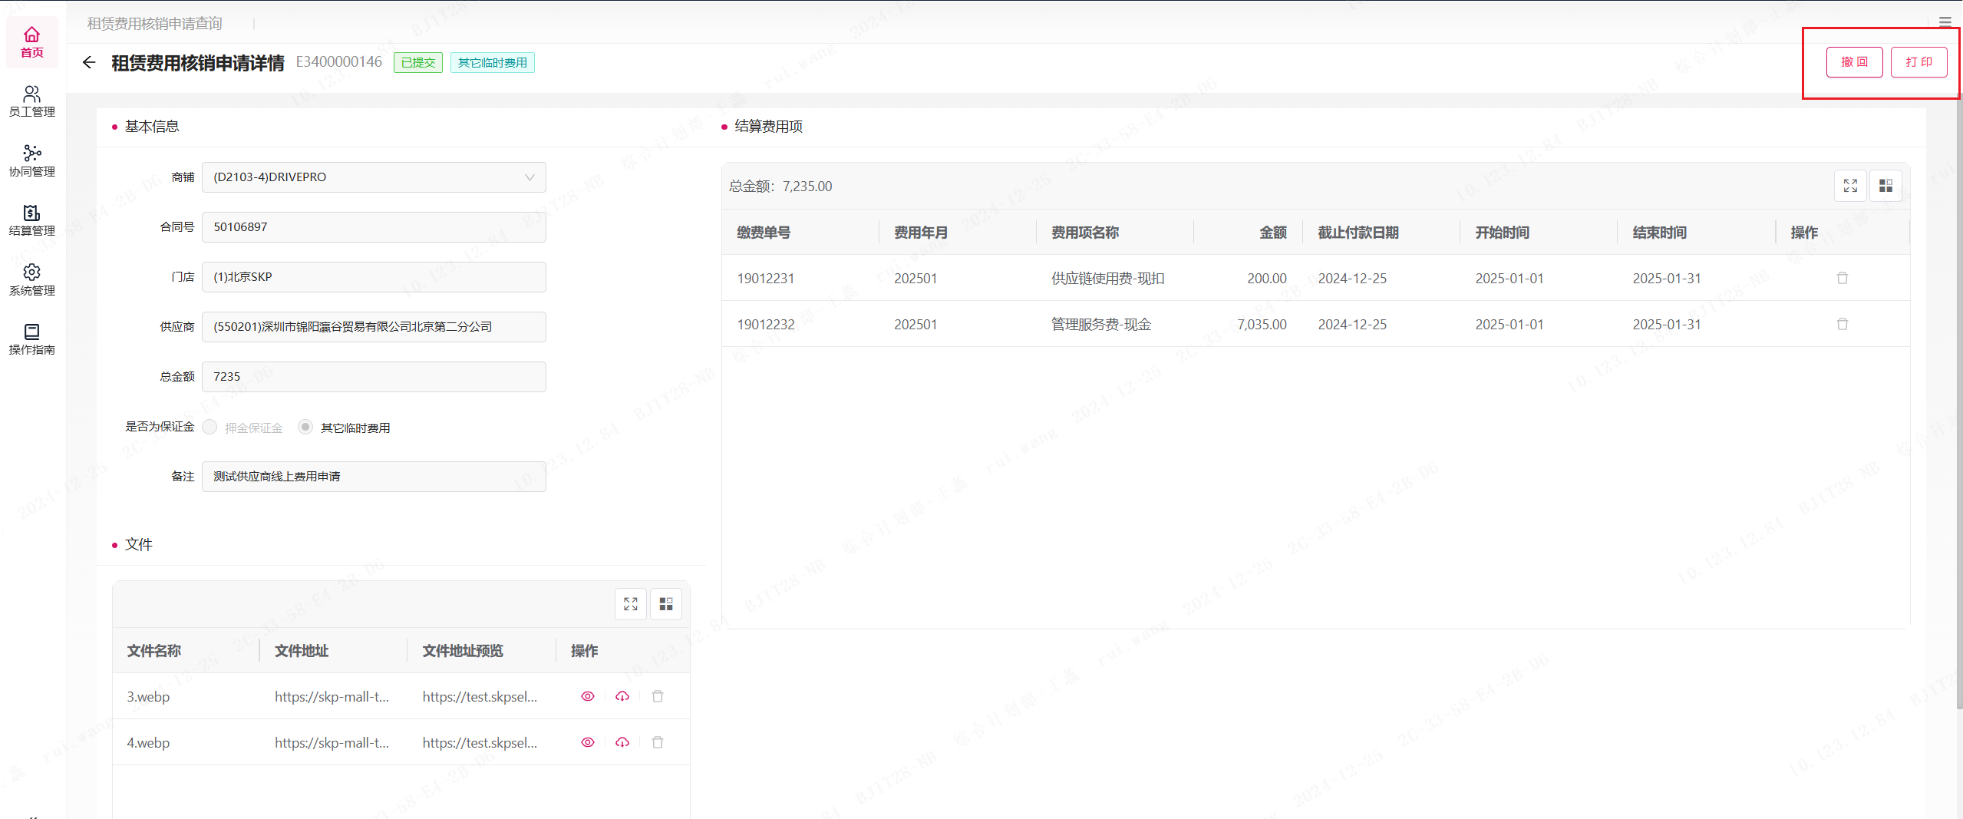Download the 3.webp file via cloud icon
Image resolution: width=1963 pixels, height=819 pixels.
click(x=622, y=696)
